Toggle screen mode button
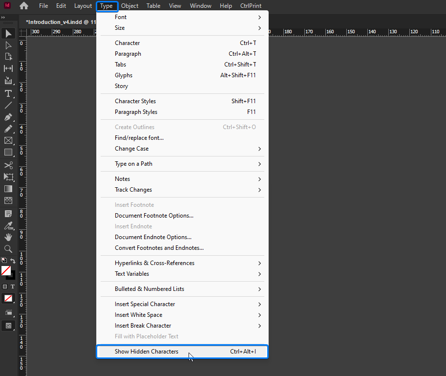Screen dimensions: 446x376 click(8, 326)
